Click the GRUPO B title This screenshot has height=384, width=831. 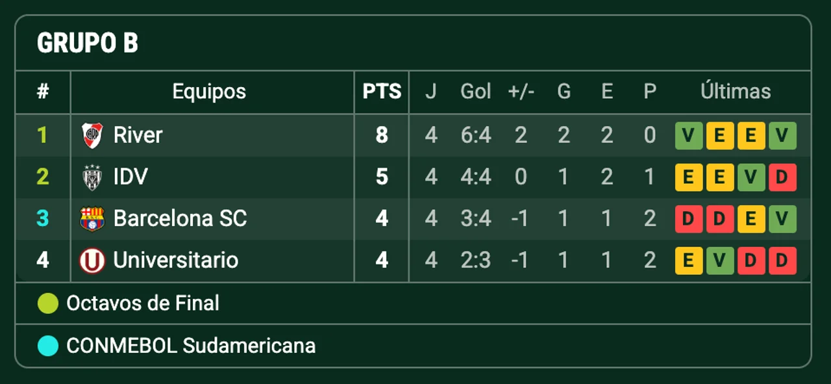[88, 44]
